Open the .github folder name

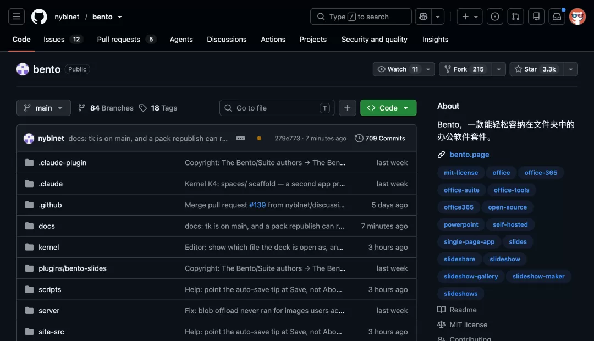pyautogui.click(x=50, y=205)
